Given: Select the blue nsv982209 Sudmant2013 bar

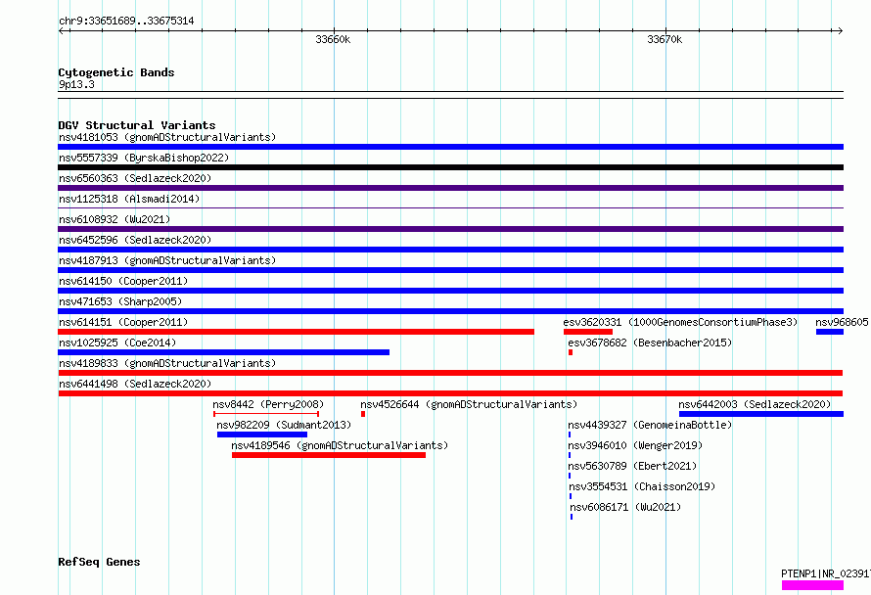Looking at the screenshot, I should 262,435.
